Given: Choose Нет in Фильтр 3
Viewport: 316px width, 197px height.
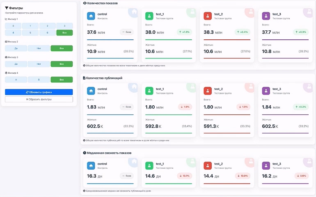Looking at the screenshot, I should tap(39, 64).
